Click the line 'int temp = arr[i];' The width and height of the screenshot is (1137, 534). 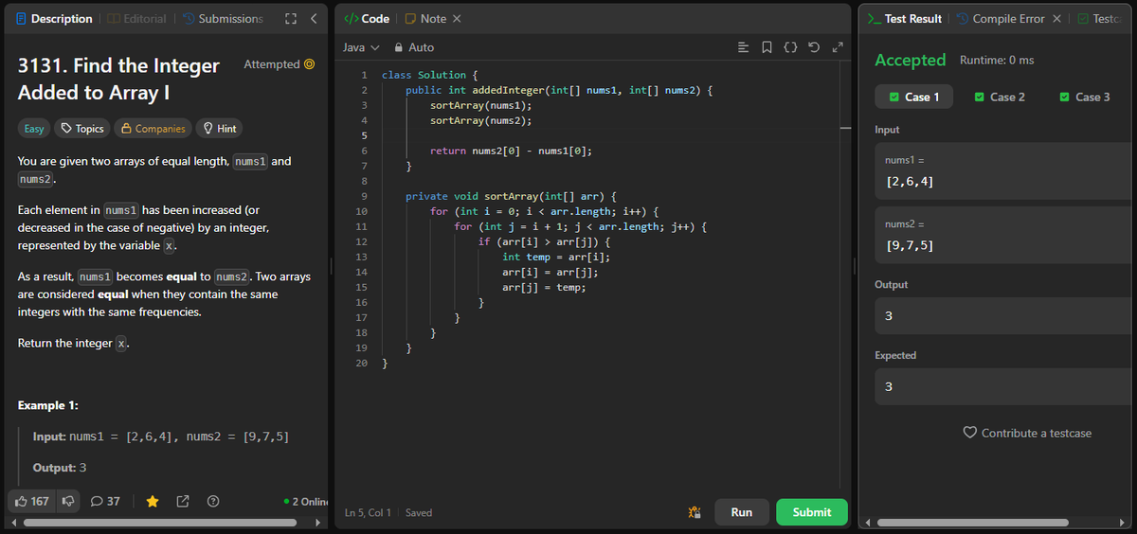tap(555, 257)
